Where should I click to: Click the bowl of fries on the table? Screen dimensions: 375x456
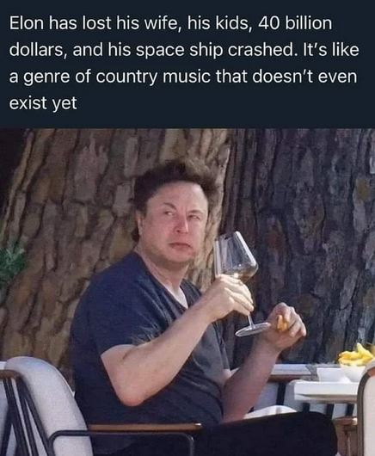point(355,362)
